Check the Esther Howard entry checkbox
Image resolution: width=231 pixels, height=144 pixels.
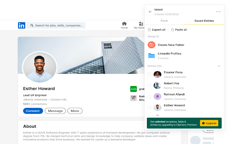tap(149, 107)
